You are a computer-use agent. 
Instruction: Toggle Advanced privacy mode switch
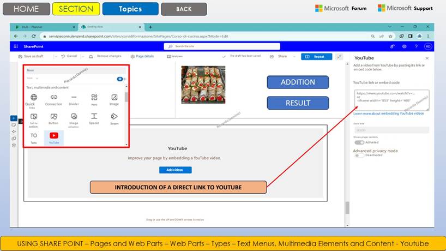coord(359,156)
